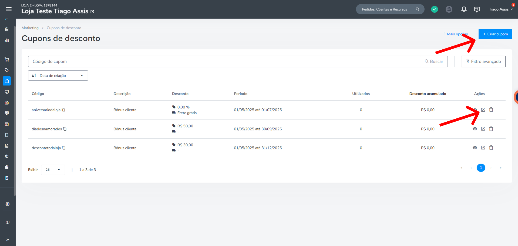This screenshot has width=518, height=246.
Task: Click the aniversariodaloja code text
Action: pos(46,110)
